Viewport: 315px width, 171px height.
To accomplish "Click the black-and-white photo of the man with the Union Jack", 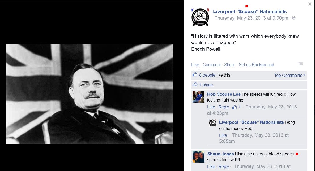I will point(90,94).
